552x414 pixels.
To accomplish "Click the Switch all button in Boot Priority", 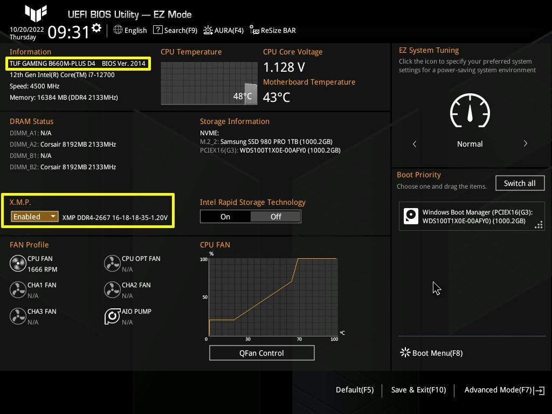I will click(x=519, y=183).
